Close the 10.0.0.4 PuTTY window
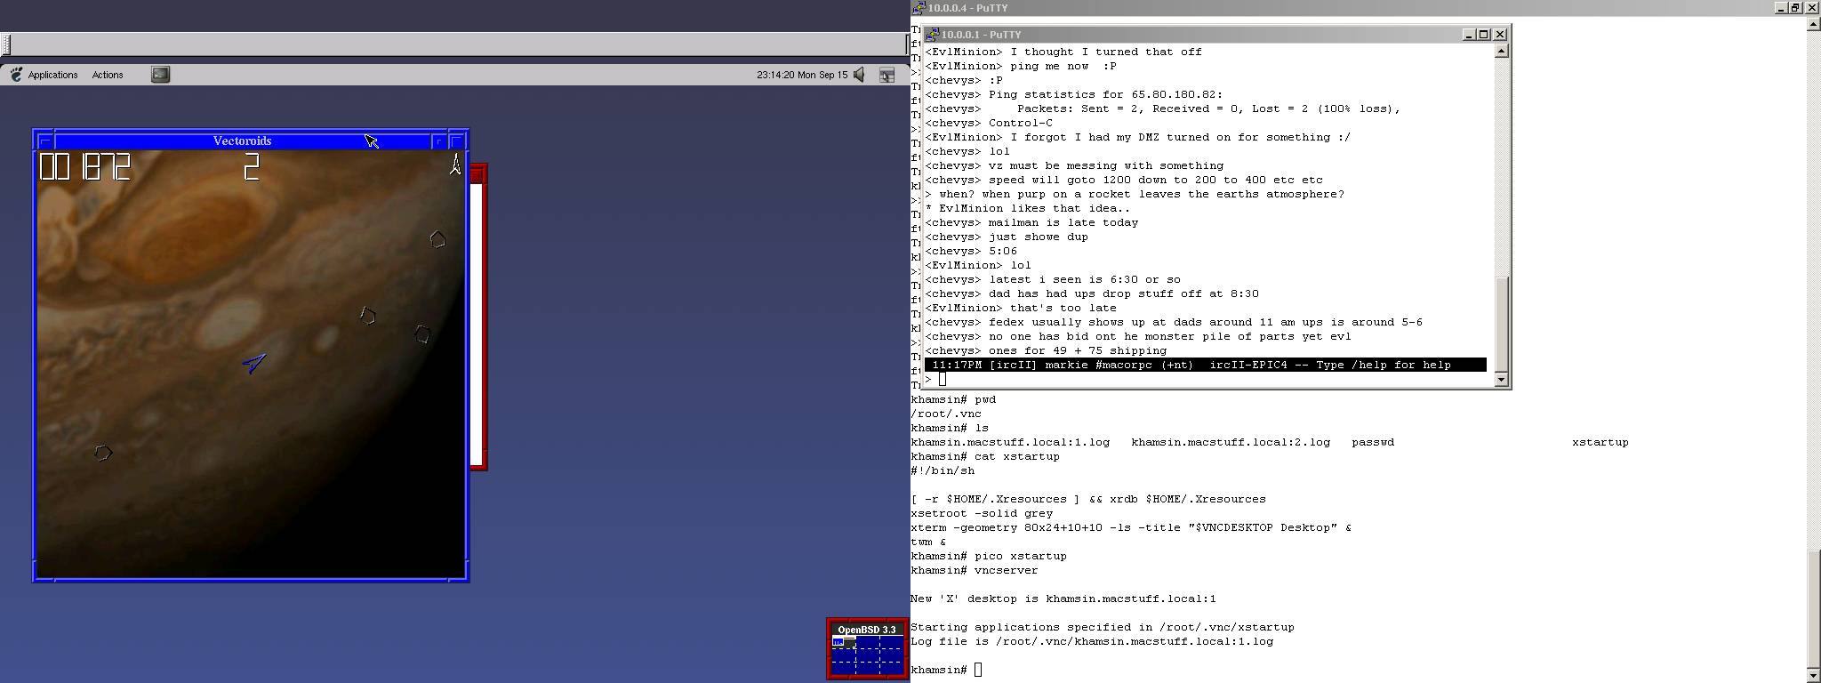The image size is (1821, 683). 1811,8
